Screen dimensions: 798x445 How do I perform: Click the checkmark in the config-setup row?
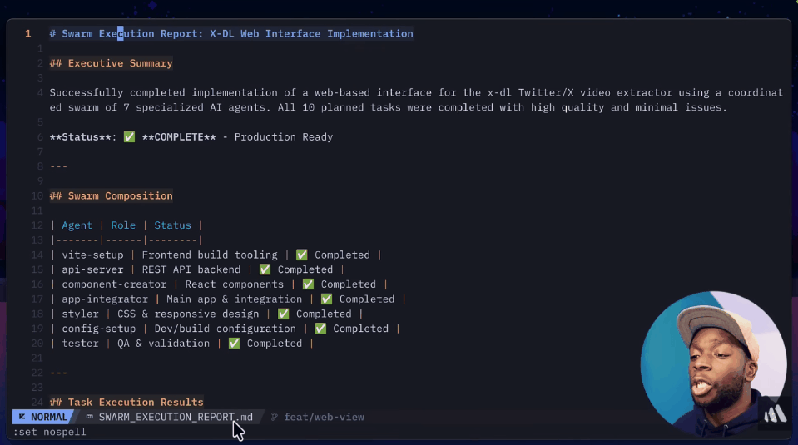pos(320,329)
